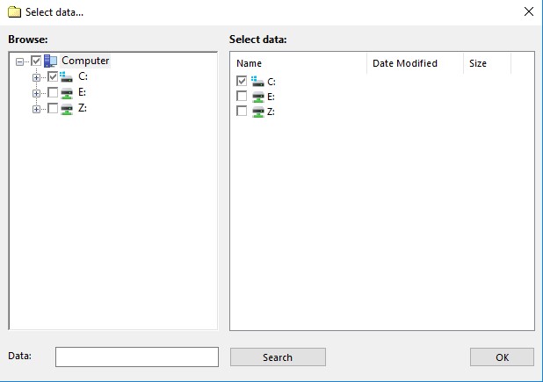Click the E: drive icon in Browse tree
Image resolution: width=543 pixels, height=382 pixels.
point(67,92)
